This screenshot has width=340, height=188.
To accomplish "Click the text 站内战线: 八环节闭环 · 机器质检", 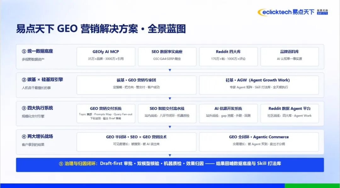I will pos(167,115).
